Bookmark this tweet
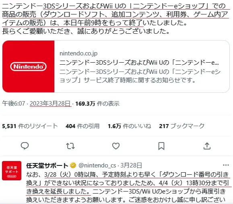233x204 pixels. click(x=161, y=146)
